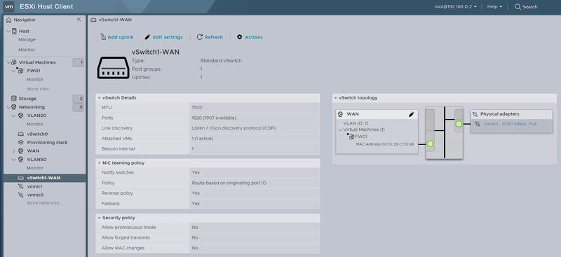The image size is (561, 257).
Task: Expand the WAN tree node
Action: (13, 151)
